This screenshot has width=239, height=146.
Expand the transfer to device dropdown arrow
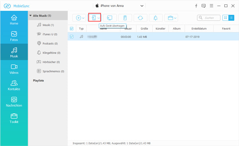click(99, 18)
